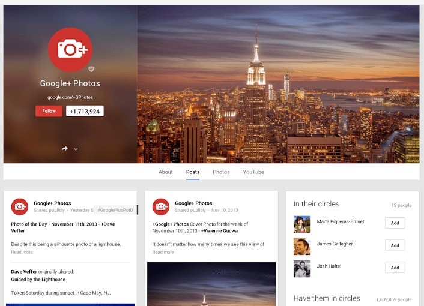Click the Google+ Photos camera profile logo
Screen dimensions: 424x306
tap(70, 49)
